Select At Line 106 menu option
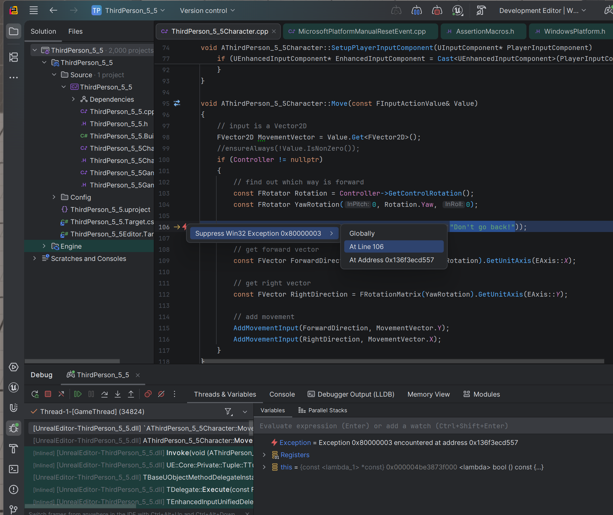The image size is (613, 515). (394, 247)
